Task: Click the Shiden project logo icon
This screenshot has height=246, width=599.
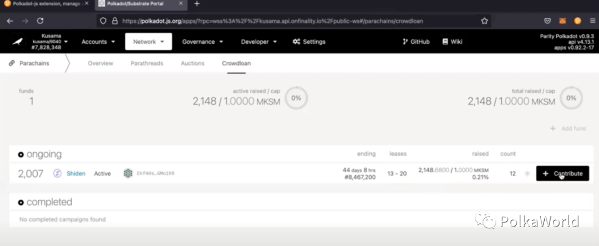Action: coord(57,173)
